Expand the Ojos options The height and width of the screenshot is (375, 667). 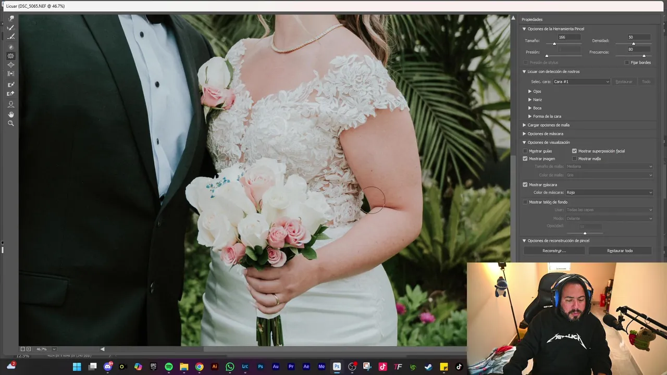530,91
